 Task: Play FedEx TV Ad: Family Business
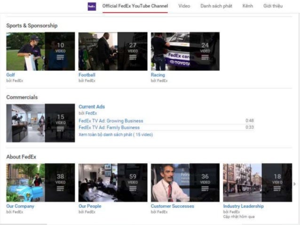[x=109, y=127]
